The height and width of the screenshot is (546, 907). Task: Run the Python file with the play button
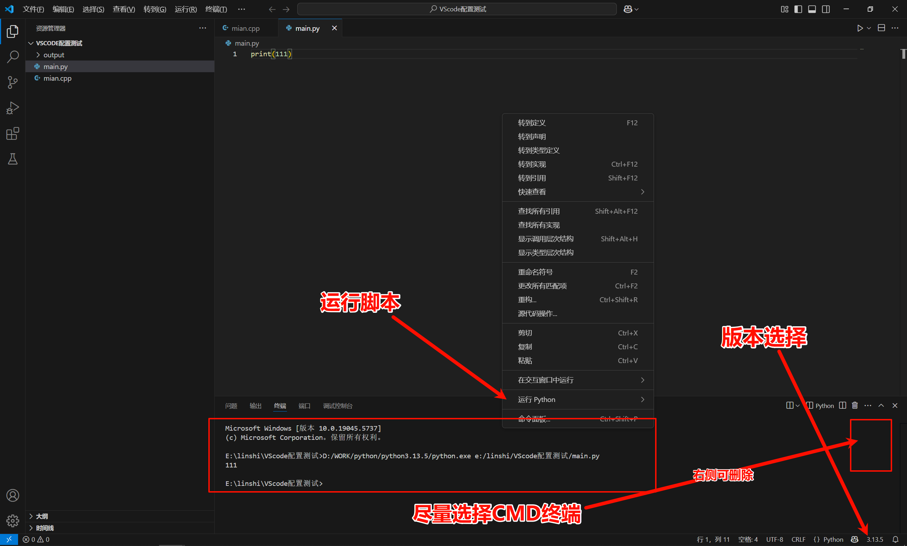[859, 28]
